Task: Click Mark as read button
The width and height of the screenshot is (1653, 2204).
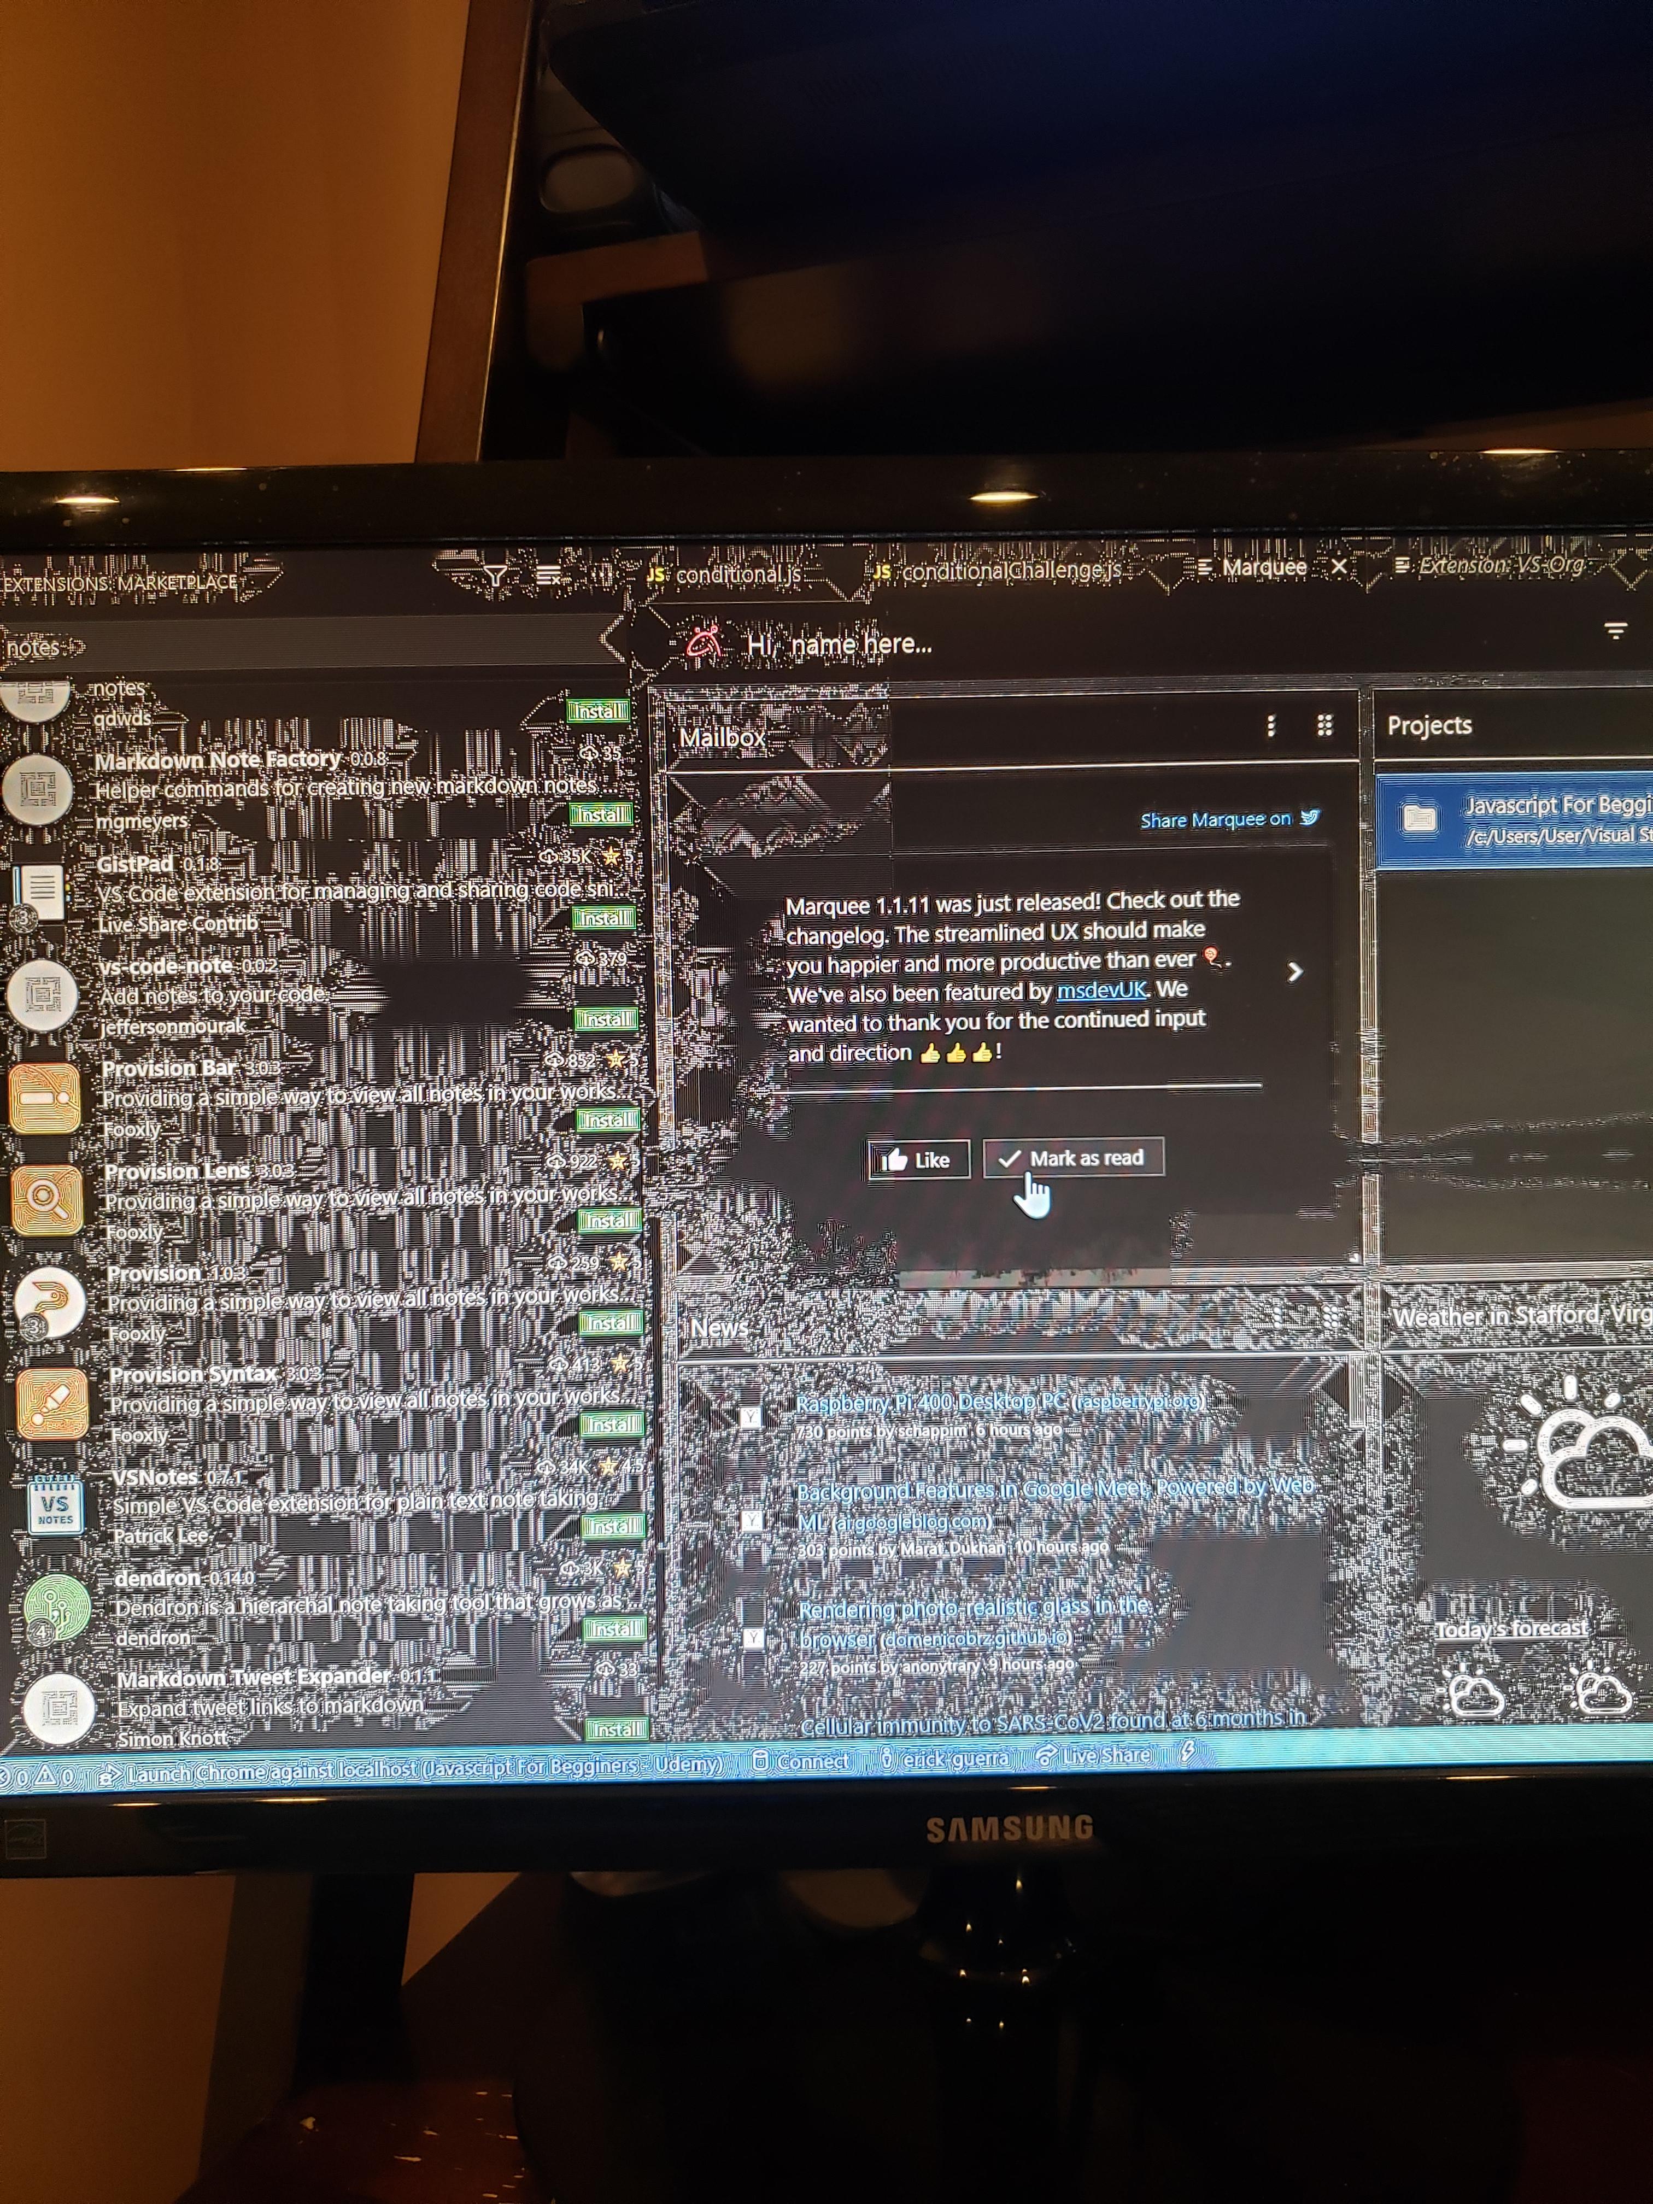Action: pyautogui.click(x=1073, y=1158)
